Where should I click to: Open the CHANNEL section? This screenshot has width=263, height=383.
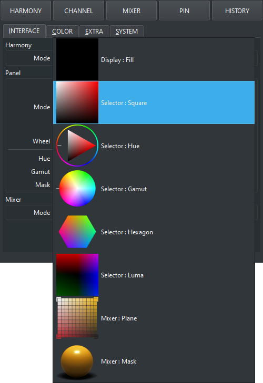(78, 11)
